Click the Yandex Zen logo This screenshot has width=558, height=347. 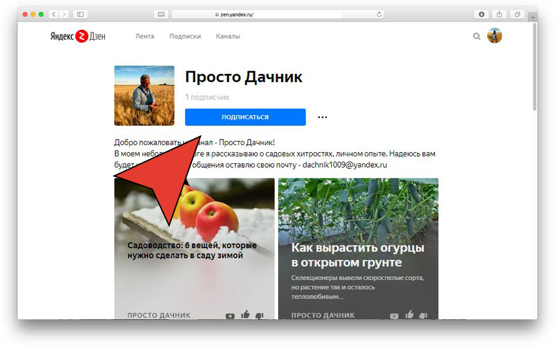point(78,36)
